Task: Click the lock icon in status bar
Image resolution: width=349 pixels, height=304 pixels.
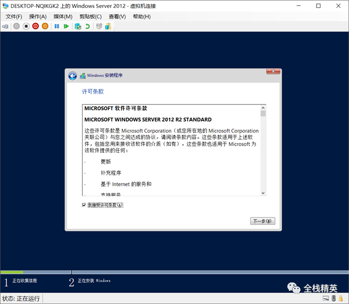Action: pos(340,298)
